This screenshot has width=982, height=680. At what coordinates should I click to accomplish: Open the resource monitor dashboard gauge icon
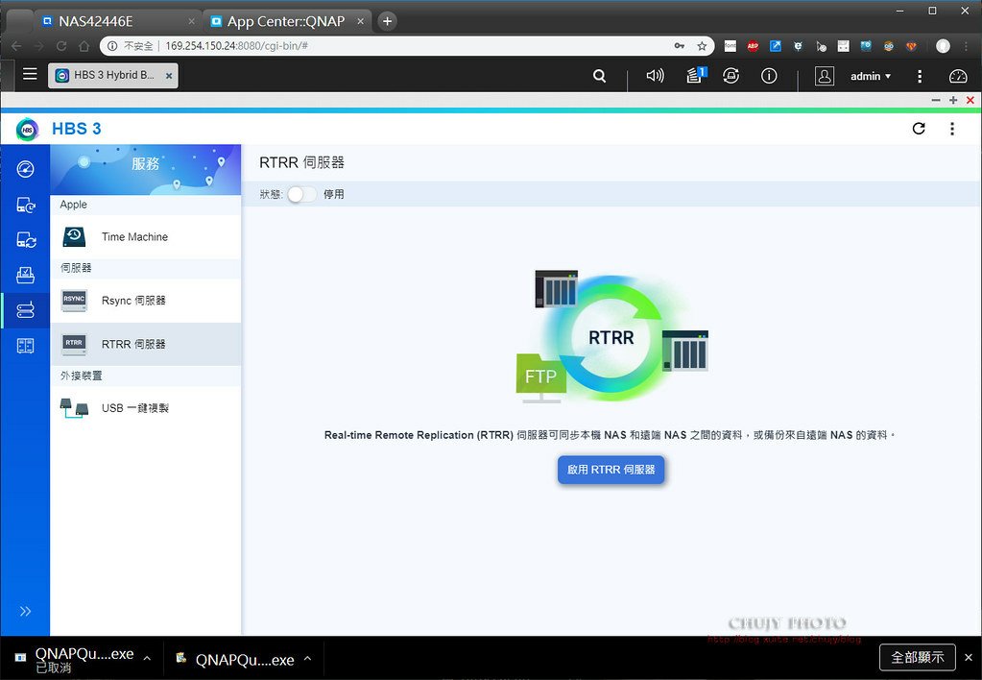point(958,76)
